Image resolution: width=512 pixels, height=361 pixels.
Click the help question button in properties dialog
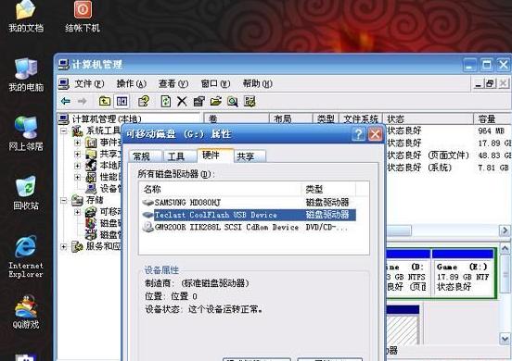(358, 134)
